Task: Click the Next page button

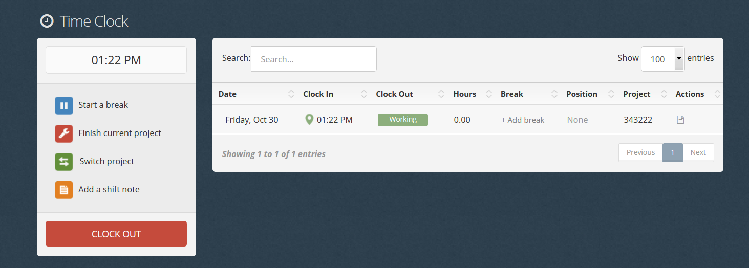Action: pos(698,152)
